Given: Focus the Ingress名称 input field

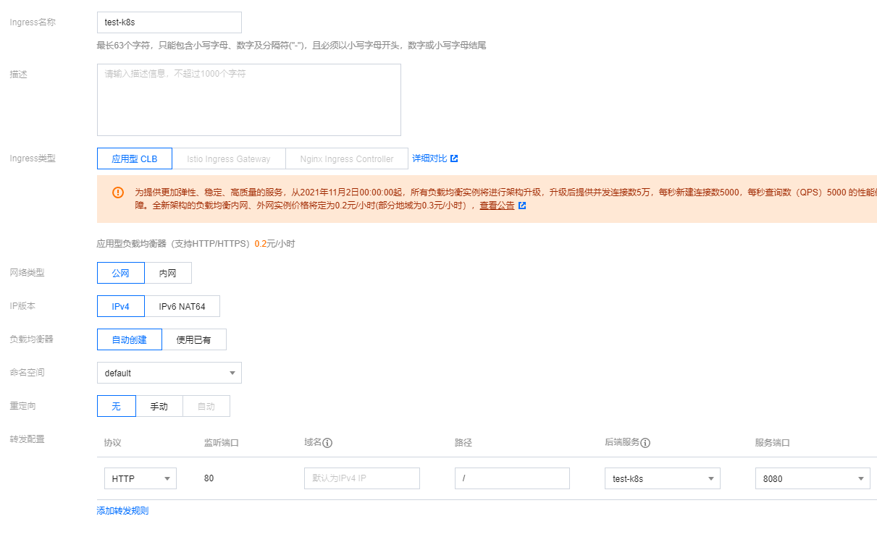Looking at the screenshot, I should (169, 22).
